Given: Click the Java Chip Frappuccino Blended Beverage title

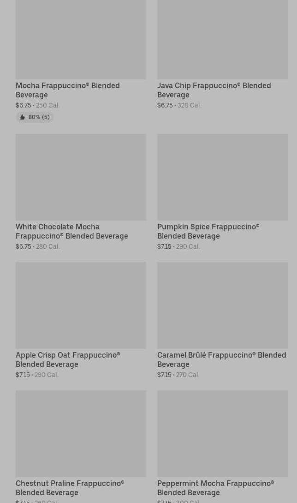Looking at the screenshot, I should click(214, 90).
